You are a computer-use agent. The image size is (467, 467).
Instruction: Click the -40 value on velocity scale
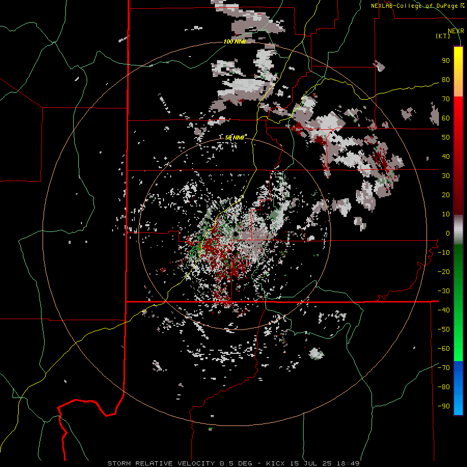pos(444,310)
